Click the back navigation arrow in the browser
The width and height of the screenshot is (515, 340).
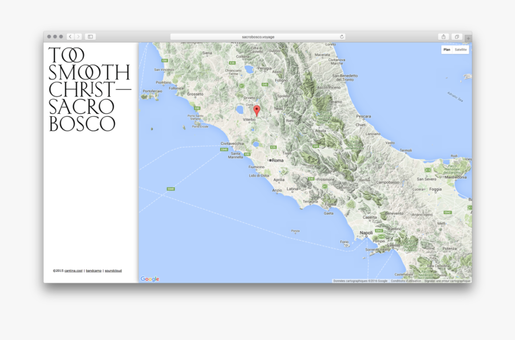(x=70, y=36)
